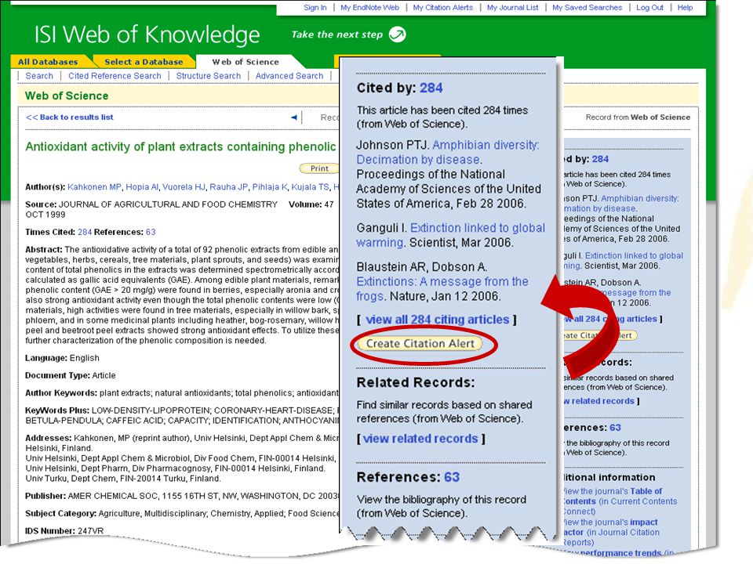This screenshot has height=564, width=753.
Task: Click the Take the next step arrow icon
Action: [x=397, y=34]
